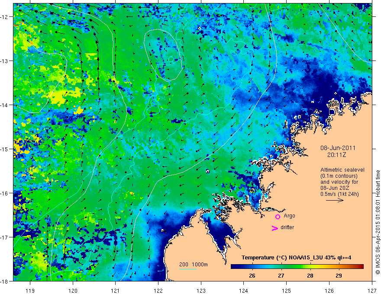Screen dimensions: 381x294
Task: Click the latitude axis label '-17'
Action: coord(5,237)
